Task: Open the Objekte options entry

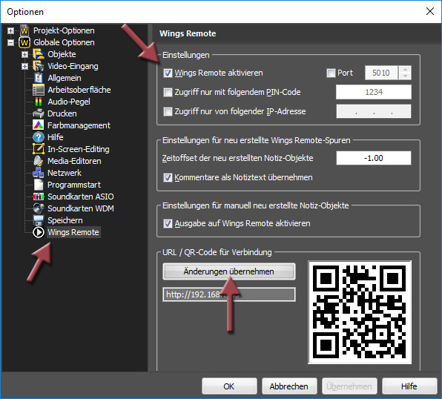Action: coord(62,54)
